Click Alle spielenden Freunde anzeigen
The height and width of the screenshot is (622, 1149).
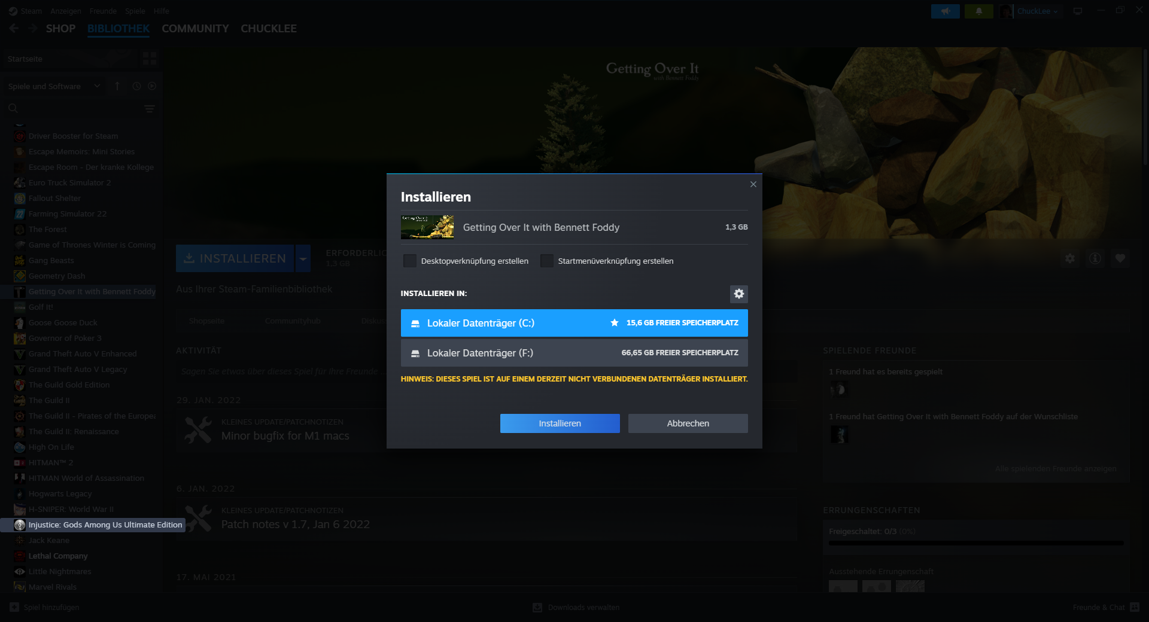pos(1056,468)
